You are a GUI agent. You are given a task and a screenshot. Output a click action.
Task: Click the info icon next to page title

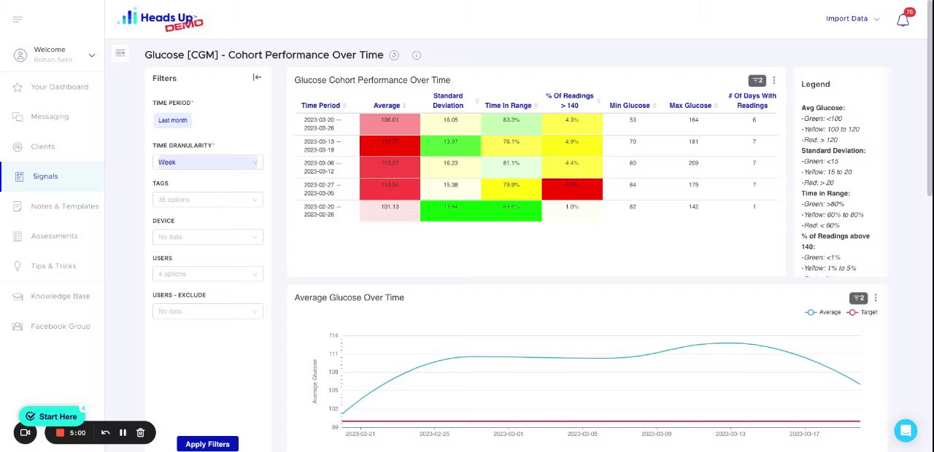pyautogui.click(x=416, y=55)
